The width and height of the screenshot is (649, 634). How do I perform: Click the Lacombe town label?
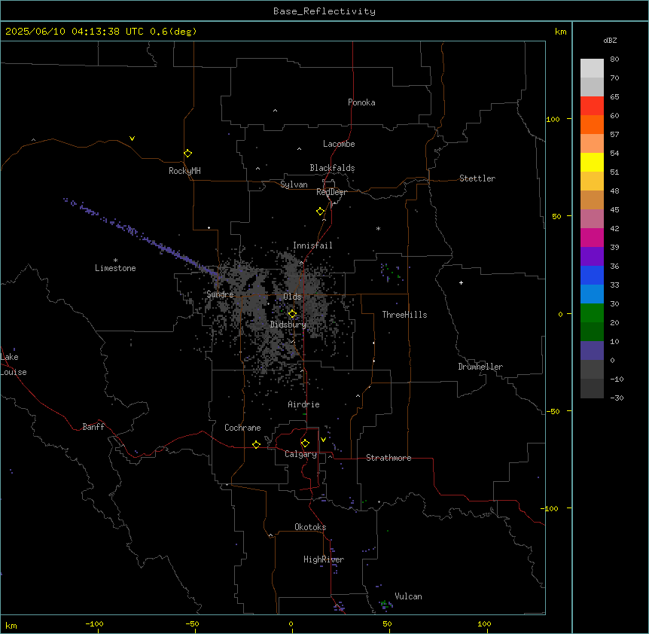[339, 144]
